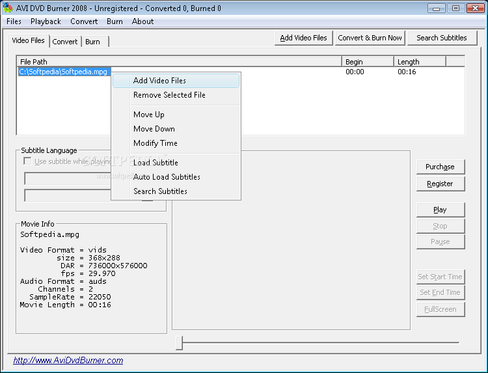Open the Files menu
This screenshot has height=373, width=488.
point(14,21)
